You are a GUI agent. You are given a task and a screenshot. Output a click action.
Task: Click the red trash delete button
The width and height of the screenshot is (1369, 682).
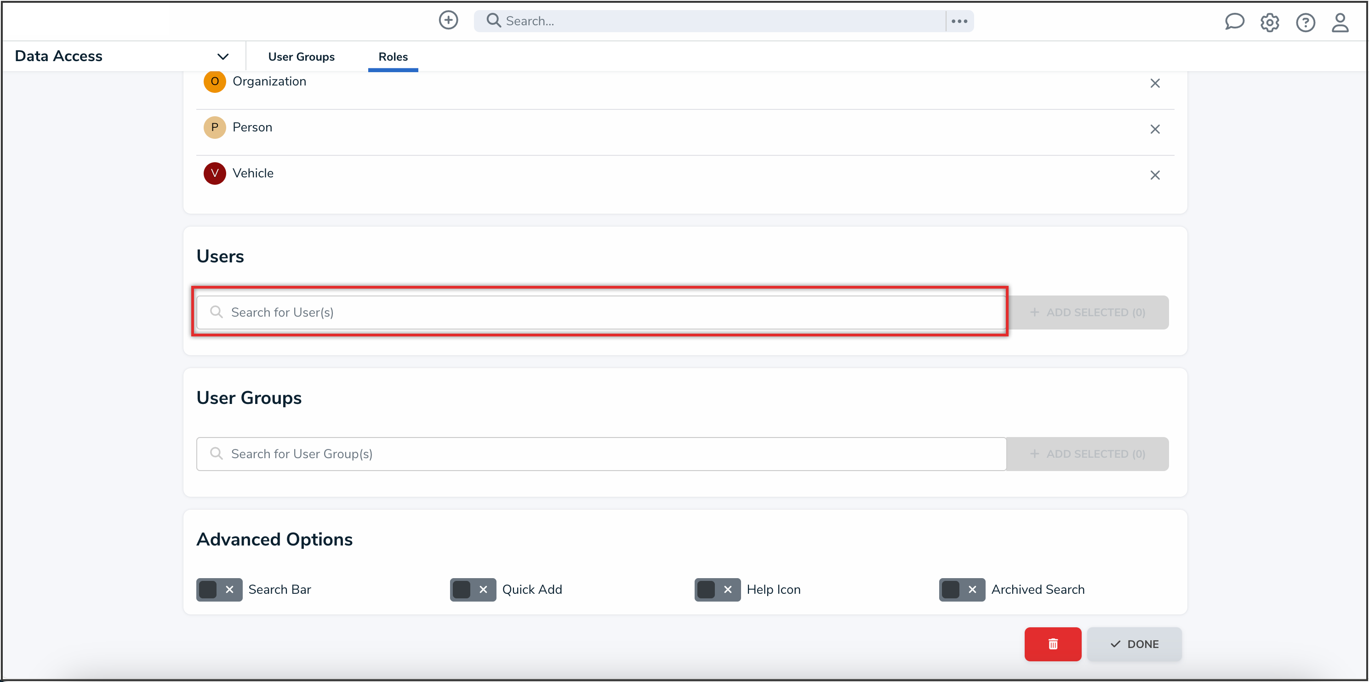[1052, 644]
